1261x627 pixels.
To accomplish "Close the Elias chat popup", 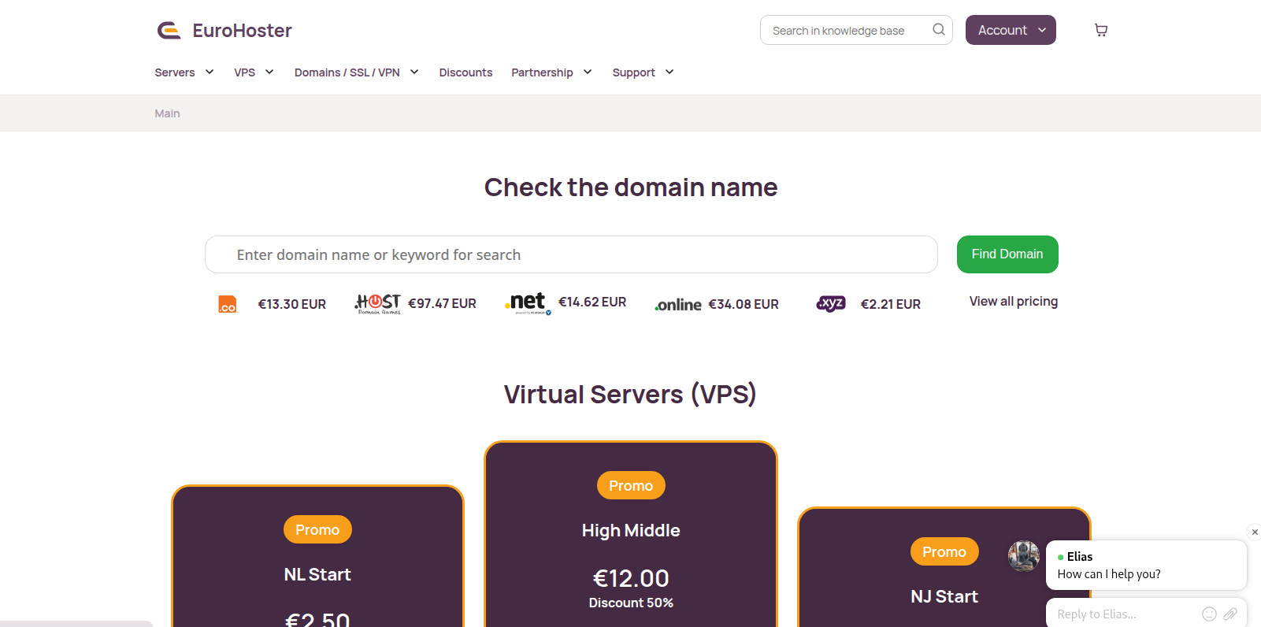I will [1255, 532].
